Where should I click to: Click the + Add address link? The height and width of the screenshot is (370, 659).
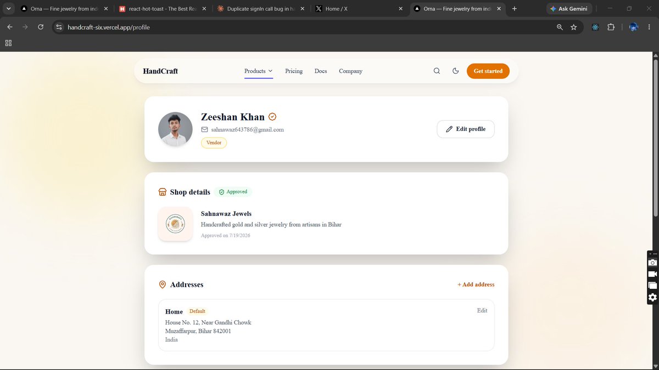pyautogui.click(x=476, y=284)
